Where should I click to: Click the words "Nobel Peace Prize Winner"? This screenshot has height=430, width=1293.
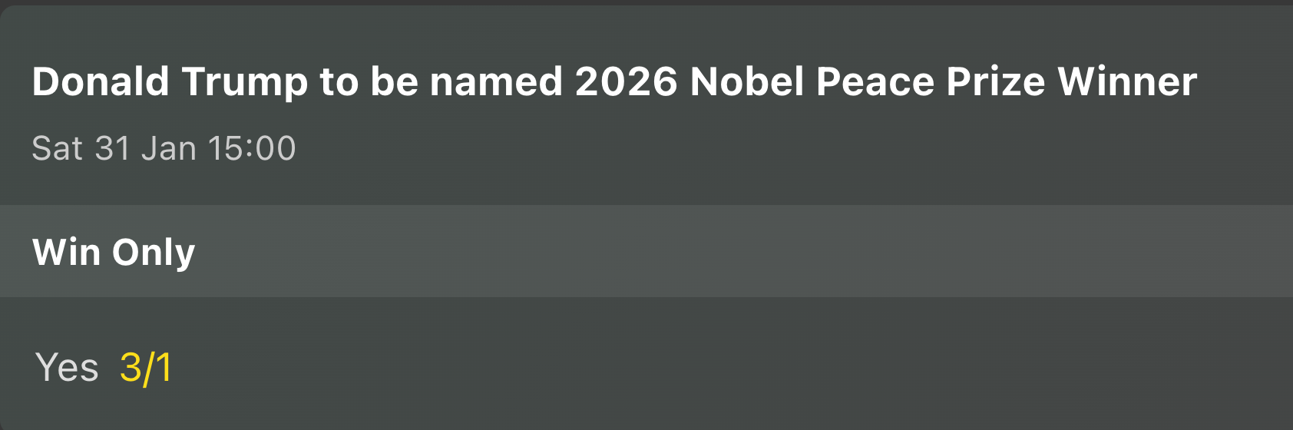point(944,81)
